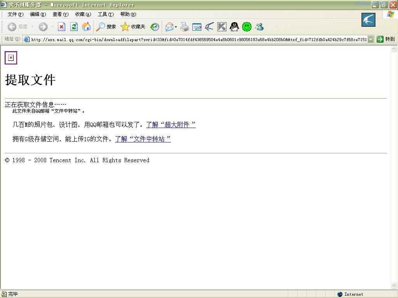Open the 工具 (Tools) menu
This screenshot has height=298, width=398.
pyautogui.click(x=105, y=14)
